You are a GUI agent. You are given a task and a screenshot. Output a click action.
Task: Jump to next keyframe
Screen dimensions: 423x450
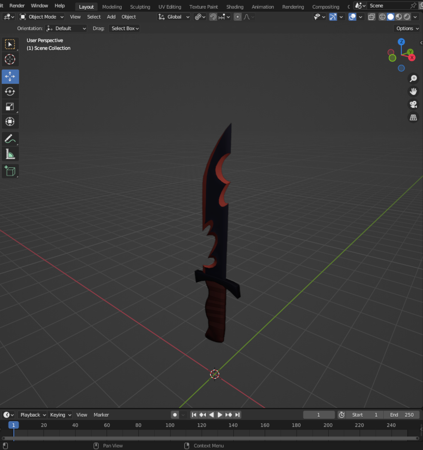pos(229,415)
